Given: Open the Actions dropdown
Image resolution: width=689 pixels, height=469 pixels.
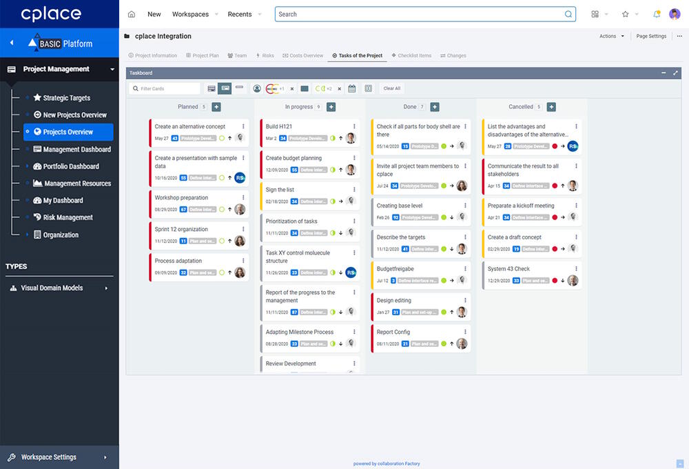Looking at the screenshot, I should tap(612, 36).
